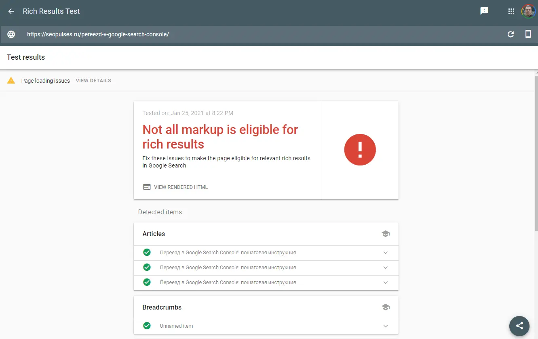The width and height of the screenshot is (538, 339).
Task: Open the feedback icon in header
Action: click(484, 11)
